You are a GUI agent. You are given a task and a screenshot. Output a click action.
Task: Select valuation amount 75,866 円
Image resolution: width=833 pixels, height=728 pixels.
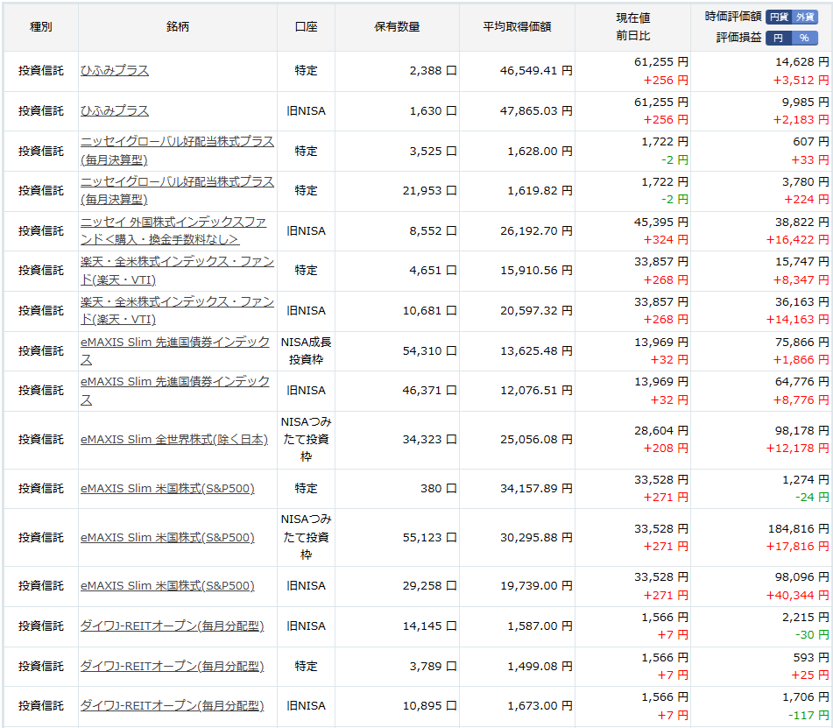click(801, 343)
